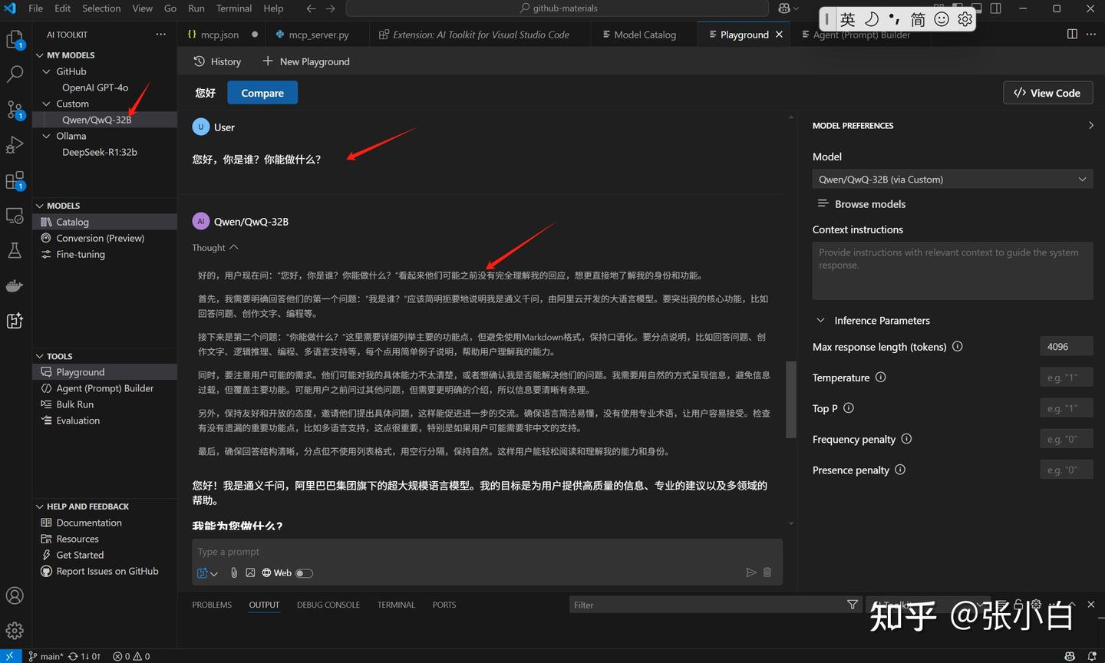Collapse the Custom models group
This screenshot has width=1105, height=663.
(x=47, y=104)
